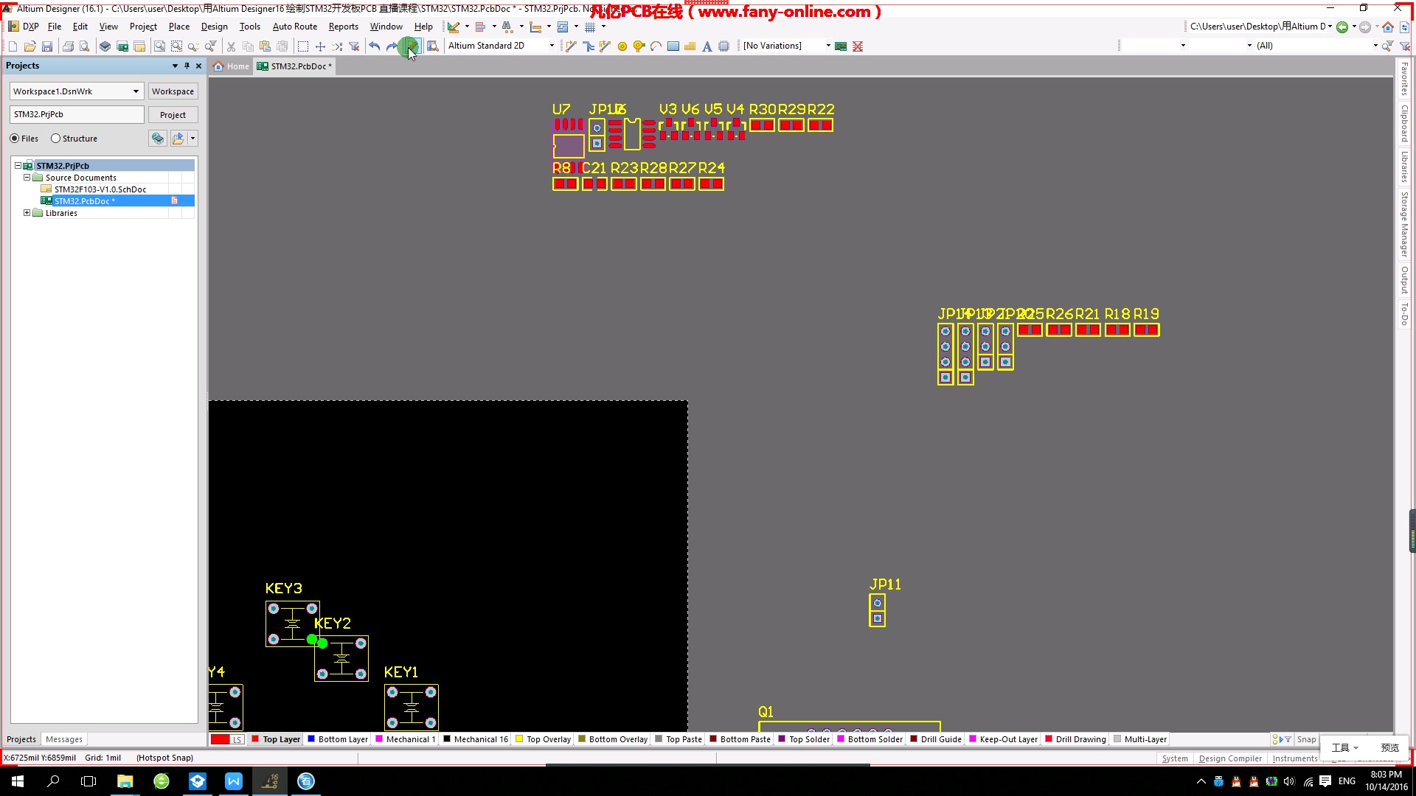Expand the Libraries tree node
This screenshot has width=1416, height=796.
click(27, 213)
